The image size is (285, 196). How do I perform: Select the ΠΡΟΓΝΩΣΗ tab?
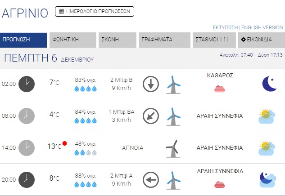(23, 40)
